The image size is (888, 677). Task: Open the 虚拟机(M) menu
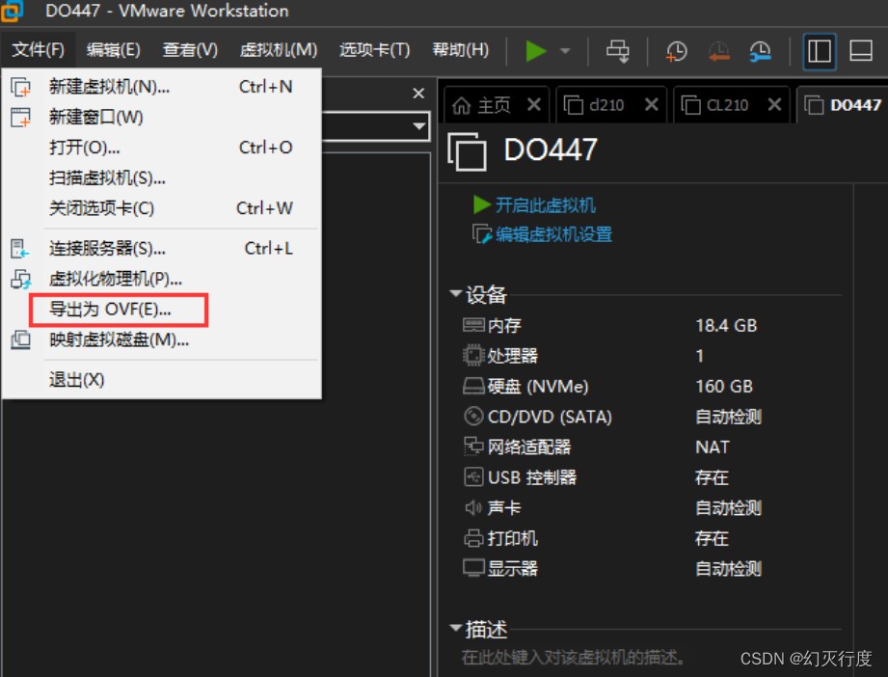tap(278, 50)
